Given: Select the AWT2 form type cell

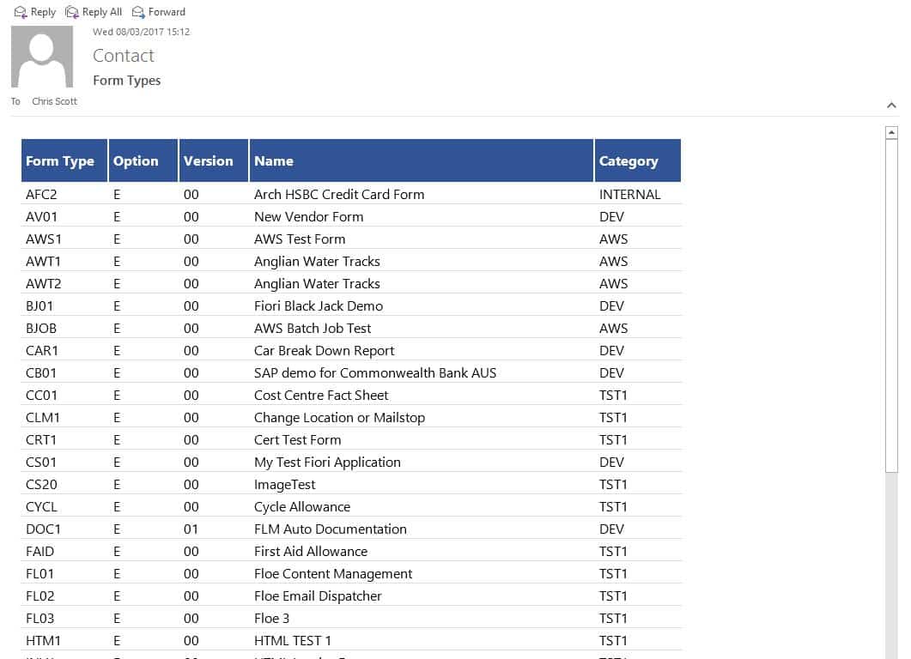Looking at the screenshot, I should coord(44,284).
